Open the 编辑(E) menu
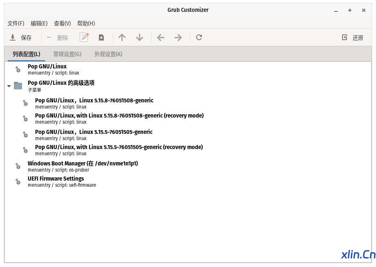Viewport: 376px width, 267px height. [x=39, y=23]
